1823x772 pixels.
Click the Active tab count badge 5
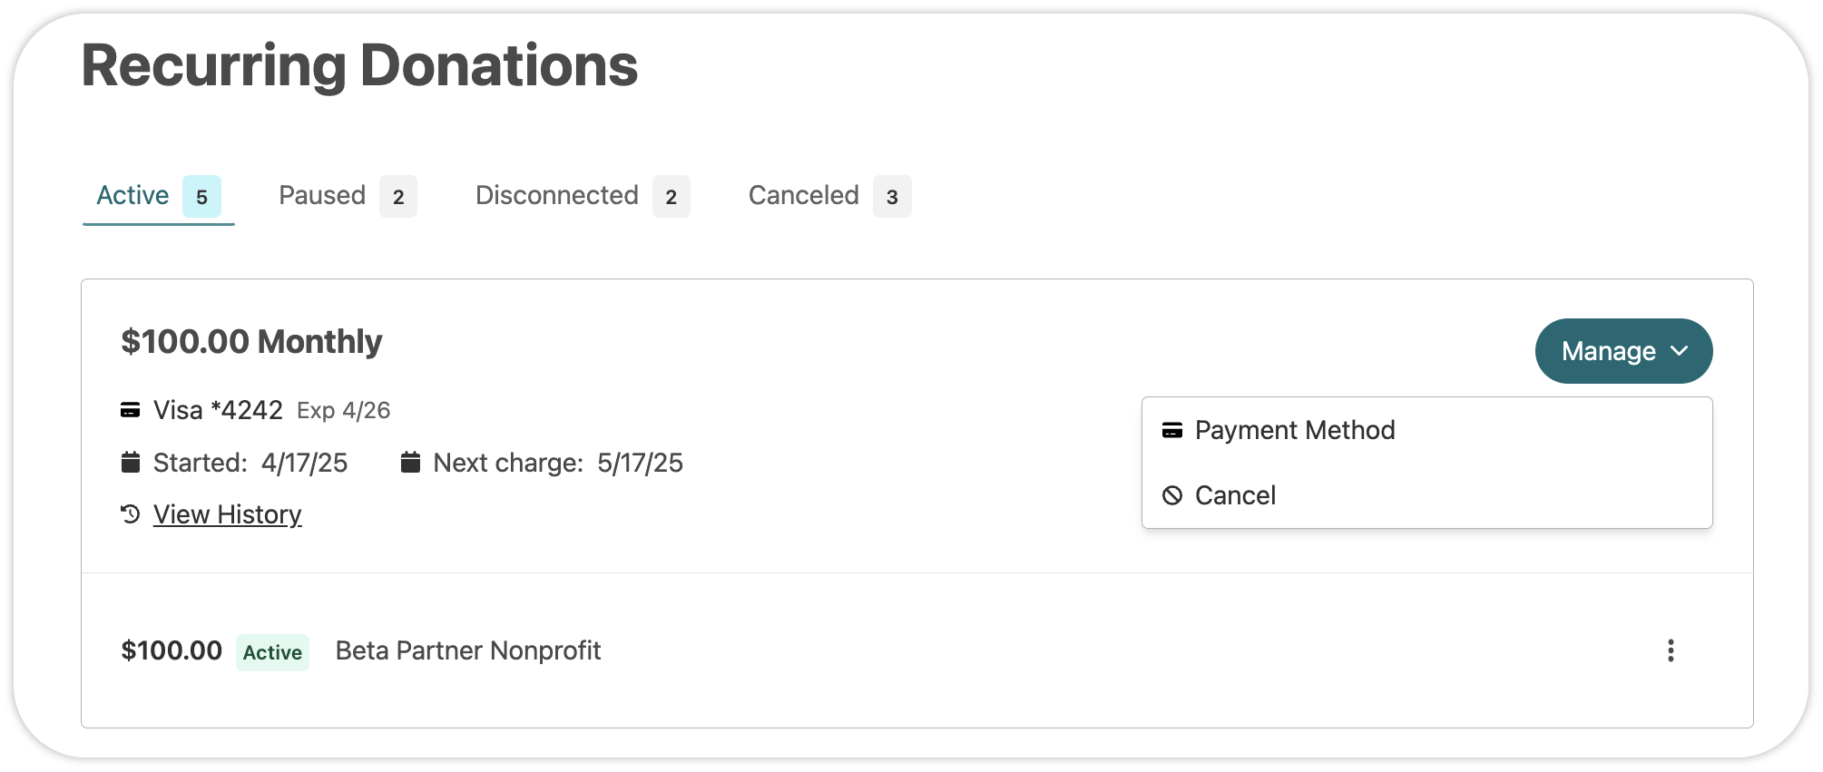[201, 197]
